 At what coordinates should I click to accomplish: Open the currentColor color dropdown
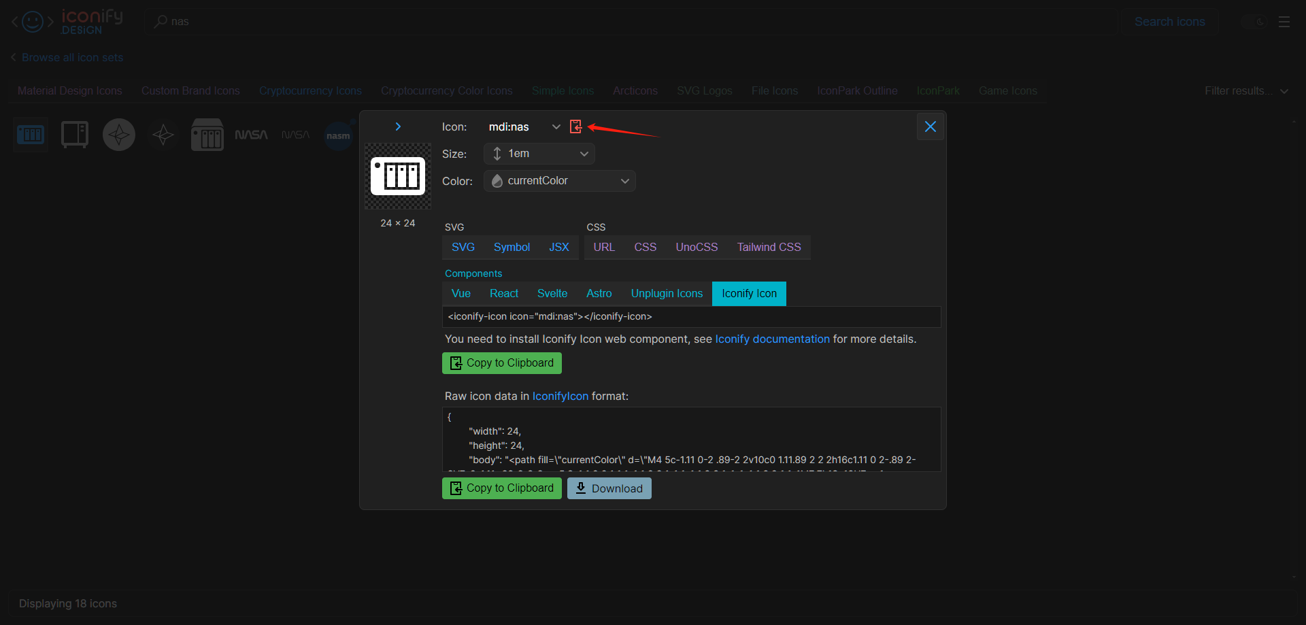coord(559,181)
